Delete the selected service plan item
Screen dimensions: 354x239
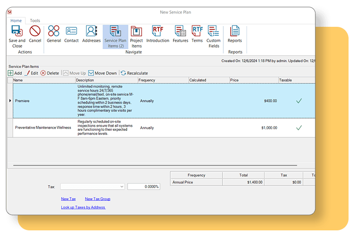click(50, 73)
